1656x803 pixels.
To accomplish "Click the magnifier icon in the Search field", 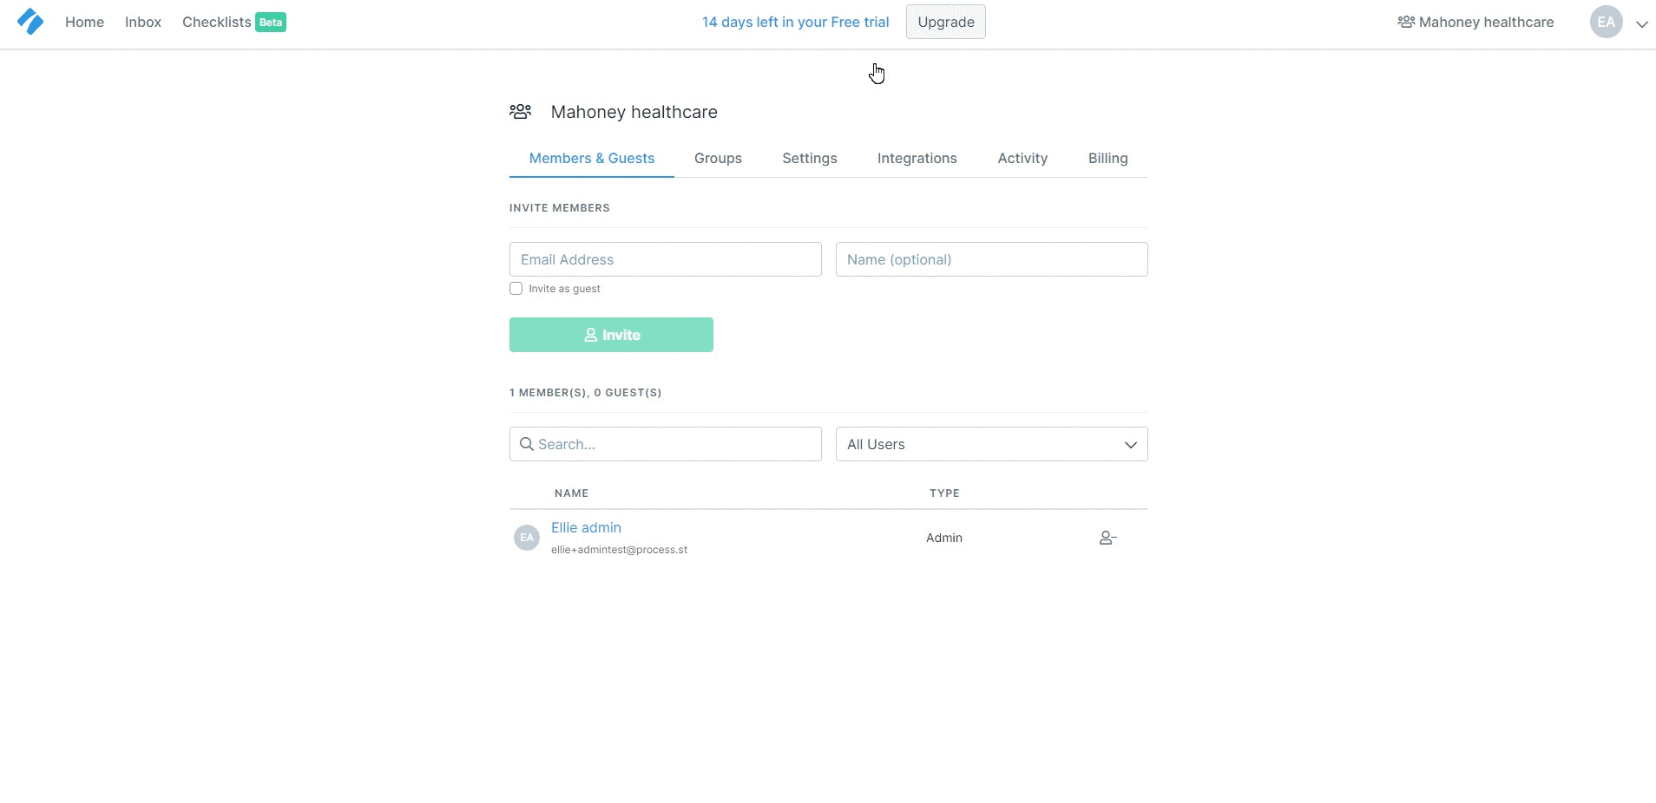I will 527,444.
